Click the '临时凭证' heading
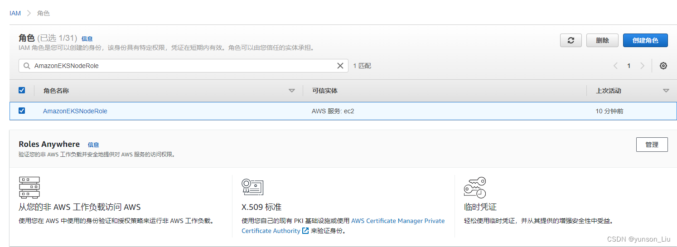 pos(480,207)
